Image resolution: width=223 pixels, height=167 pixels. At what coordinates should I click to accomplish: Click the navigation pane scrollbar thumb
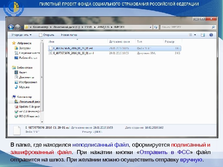click(x=42, y=77)
